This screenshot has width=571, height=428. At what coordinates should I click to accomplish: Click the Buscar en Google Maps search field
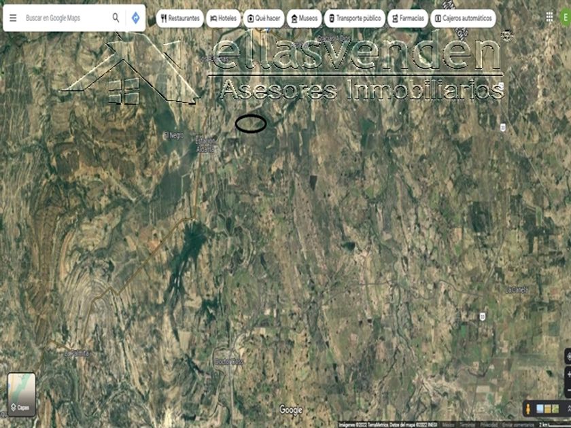coord(65,18)
